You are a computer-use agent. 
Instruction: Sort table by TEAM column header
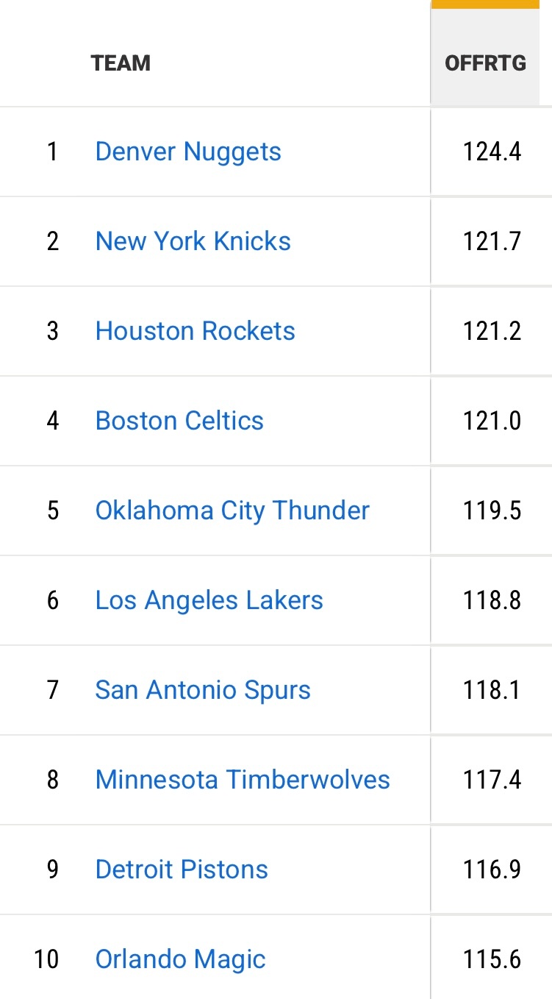pyautogui.click(x=121, y=63)
